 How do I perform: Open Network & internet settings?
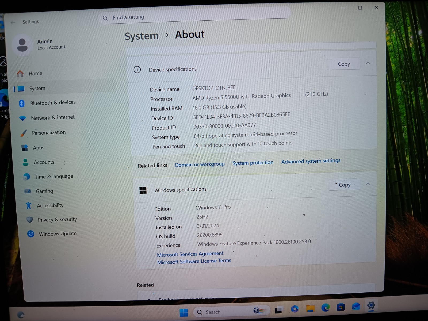click(53, 118)
